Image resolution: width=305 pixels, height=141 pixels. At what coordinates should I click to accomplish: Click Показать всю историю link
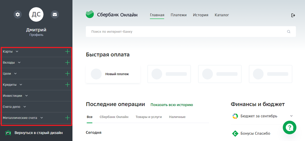(x=172, y=105)
